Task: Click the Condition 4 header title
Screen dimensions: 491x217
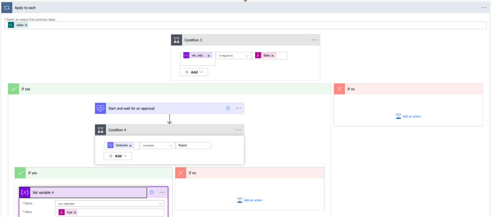Action: pyautogui.click(x=117, y=130)
